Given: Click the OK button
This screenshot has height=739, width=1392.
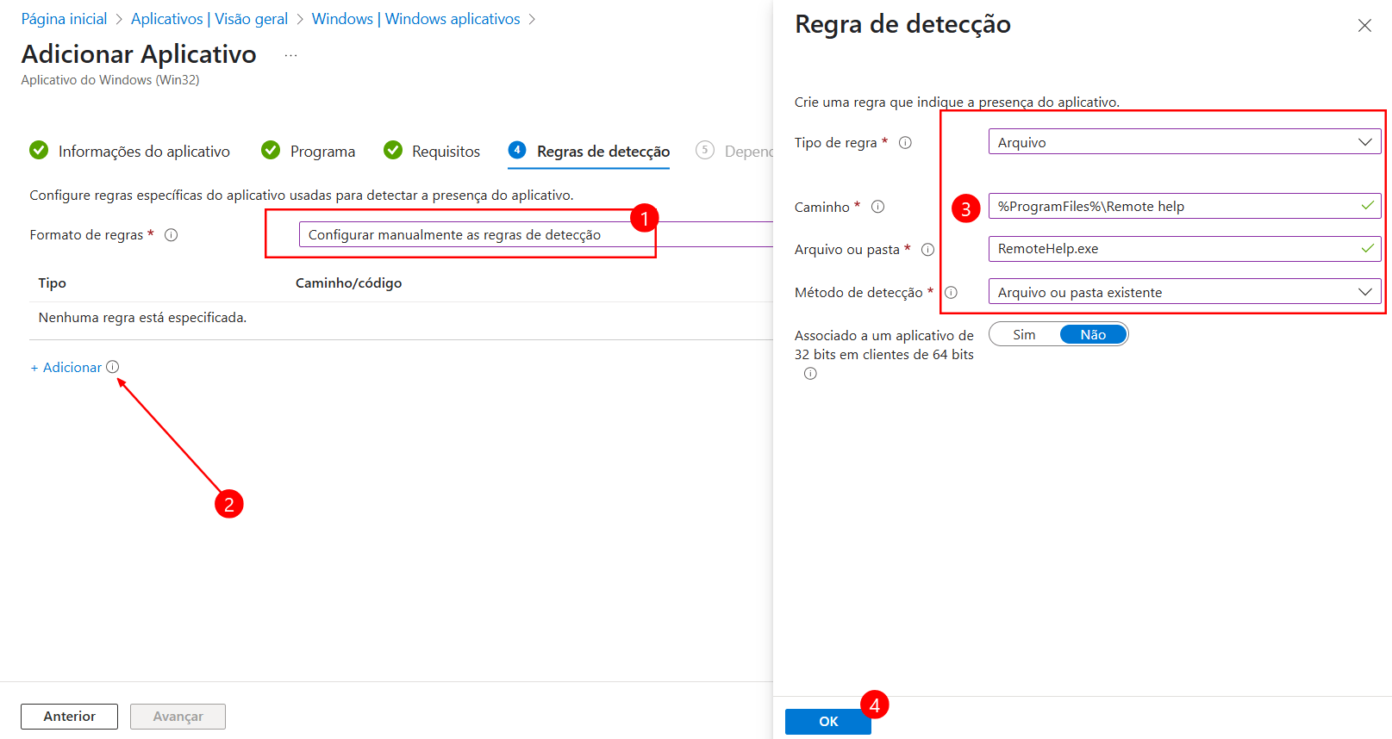Looking at the screenshot, I should [828, 721].
